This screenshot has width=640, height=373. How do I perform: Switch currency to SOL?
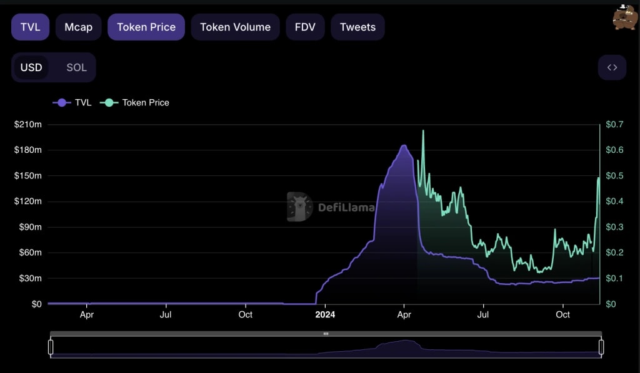tap(76, 67)
